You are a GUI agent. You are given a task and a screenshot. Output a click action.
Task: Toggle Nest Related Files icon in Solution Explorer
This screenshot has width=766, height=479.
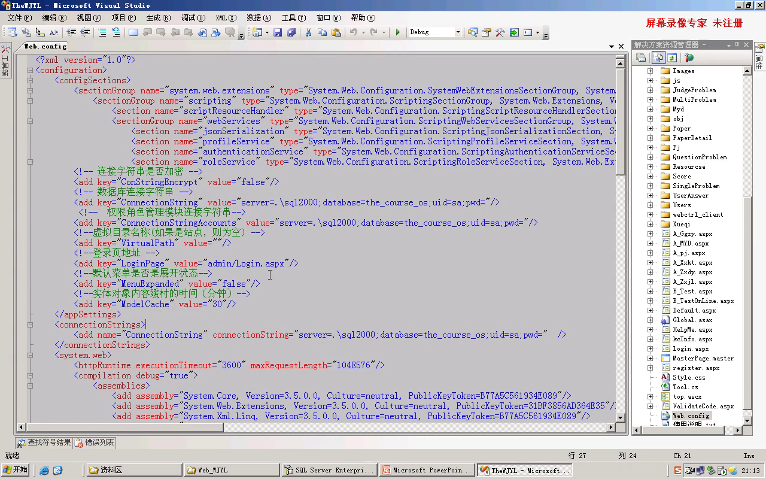point(658,58)
